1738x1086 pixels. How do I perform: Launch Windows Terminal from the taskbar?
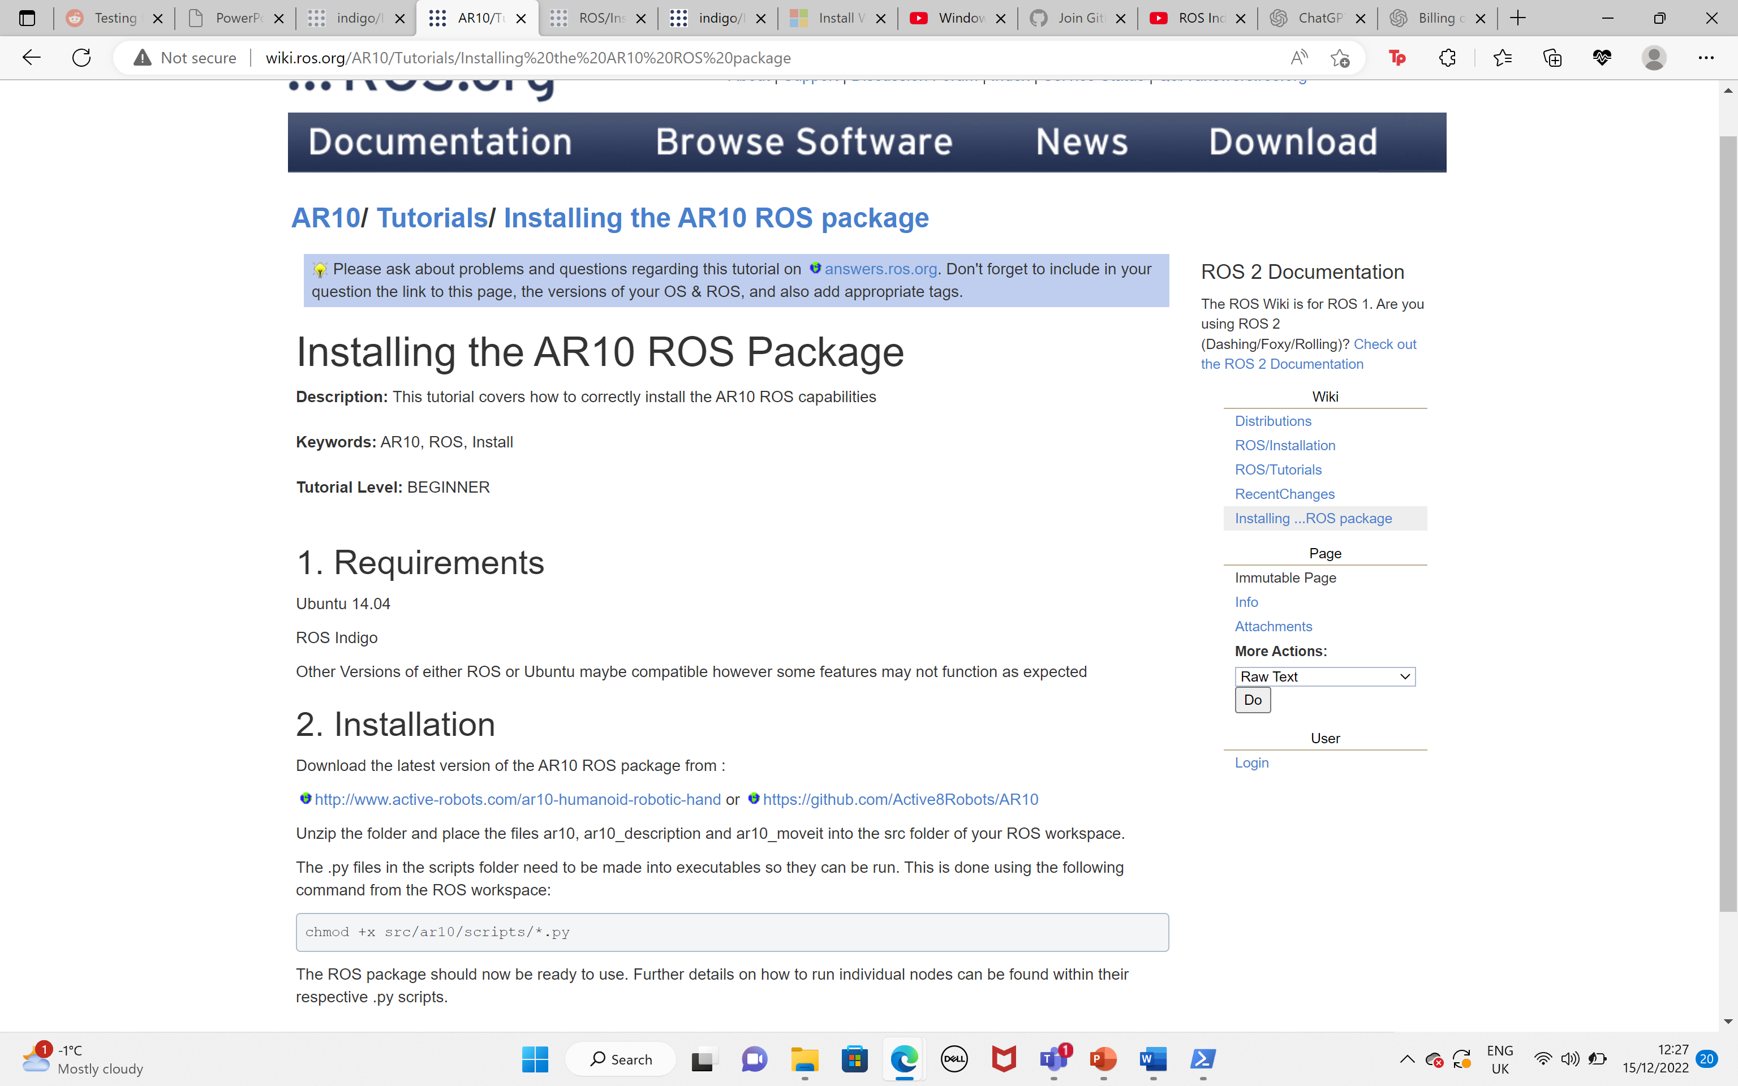click(1202, 1059)
